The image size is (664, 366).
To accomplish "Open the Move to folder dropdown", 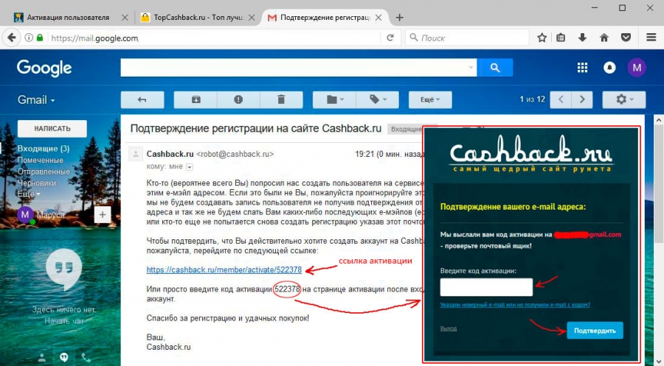I will tap(334, 99).
